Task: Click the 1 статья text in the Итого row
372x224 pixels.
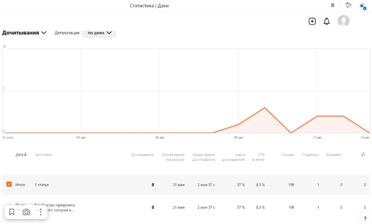Action: click(42, 185)
